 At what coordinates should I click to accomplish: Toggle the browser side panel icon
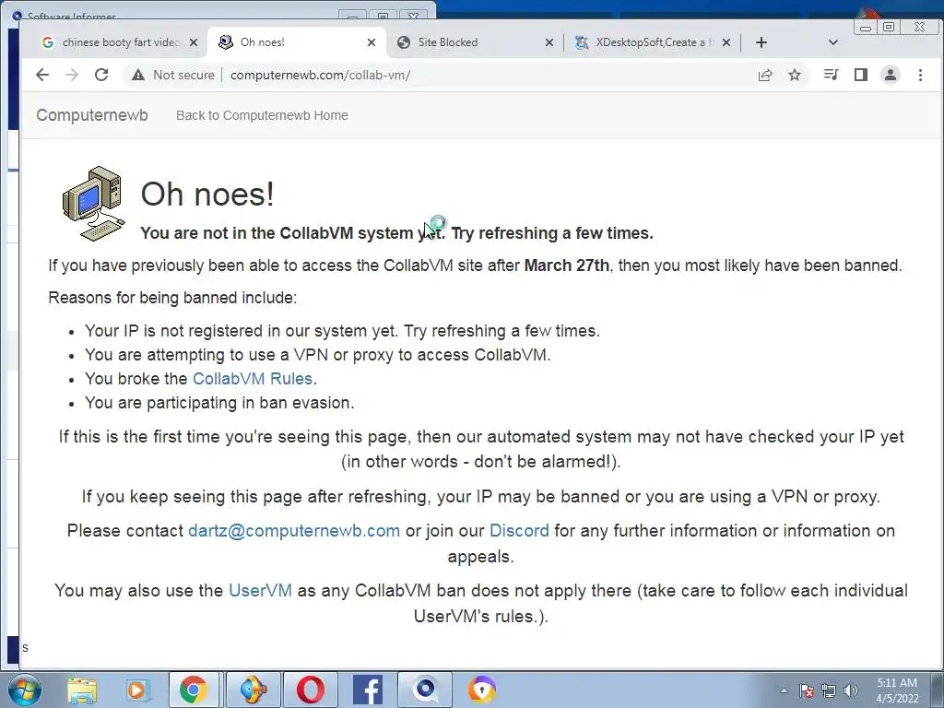click(x=861, y=75)
